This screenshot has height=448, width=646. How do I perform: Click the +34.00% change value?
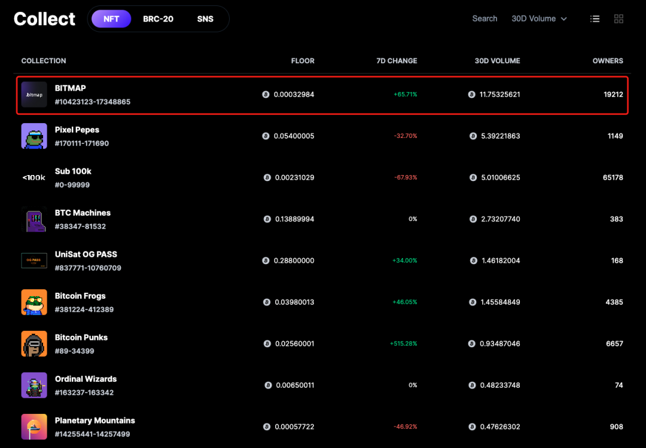[x=404, y=261]
